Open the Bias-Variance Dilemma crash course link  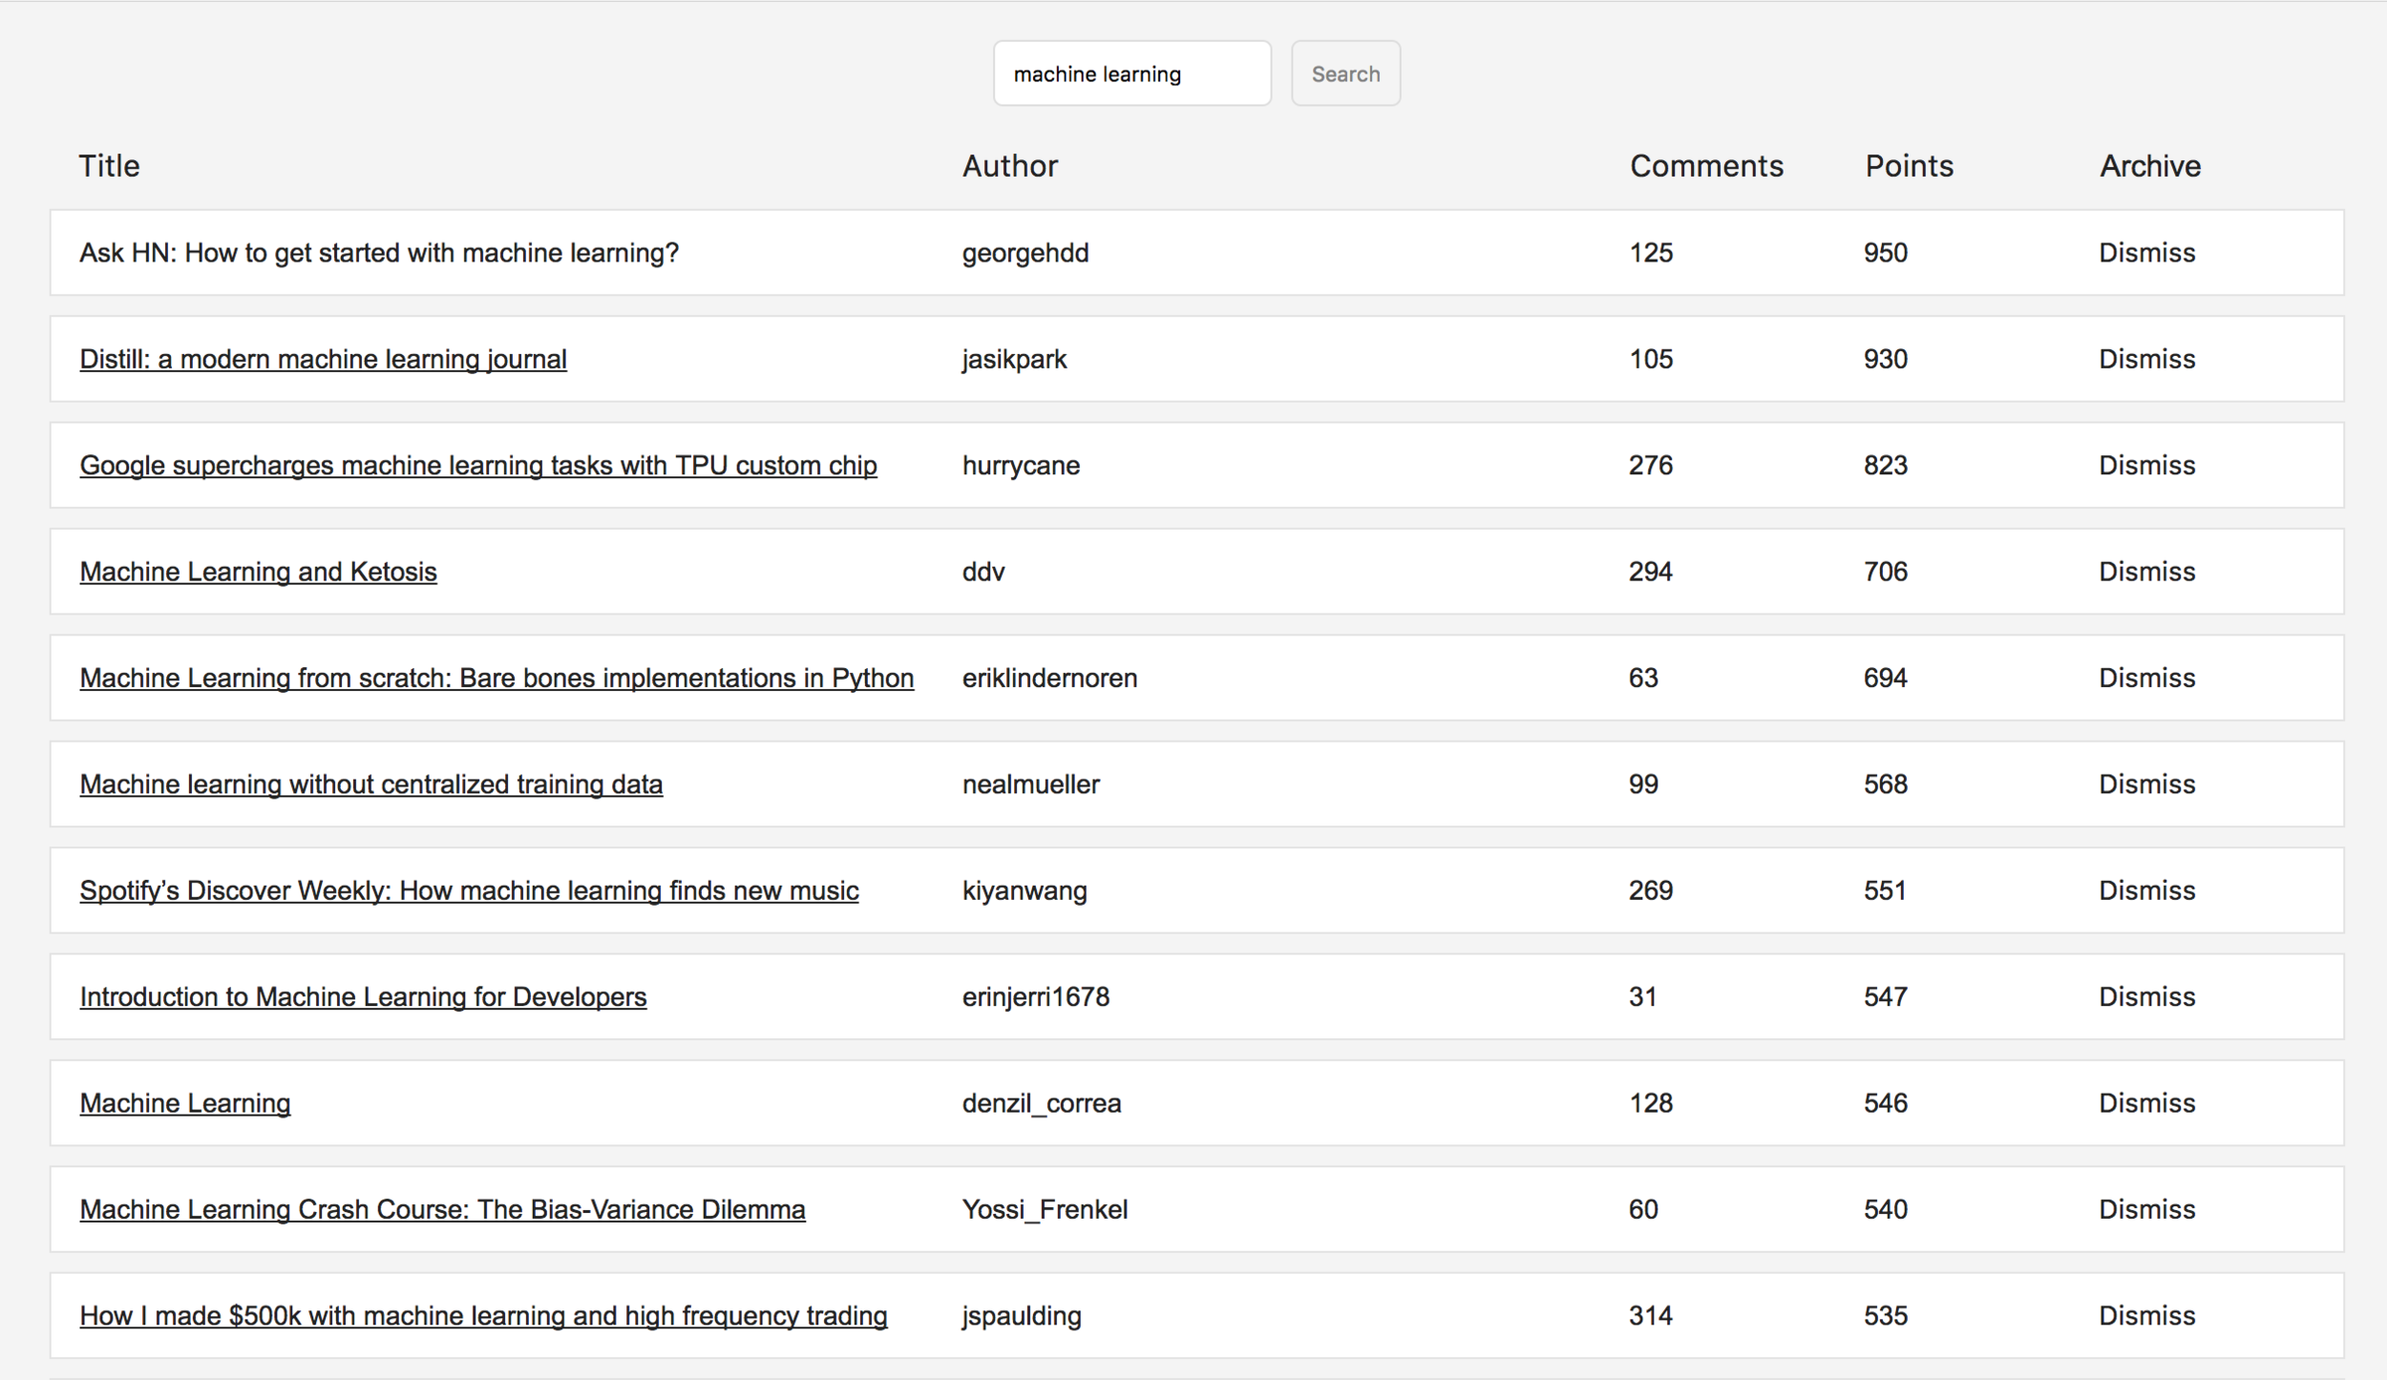coord(442,1209)
